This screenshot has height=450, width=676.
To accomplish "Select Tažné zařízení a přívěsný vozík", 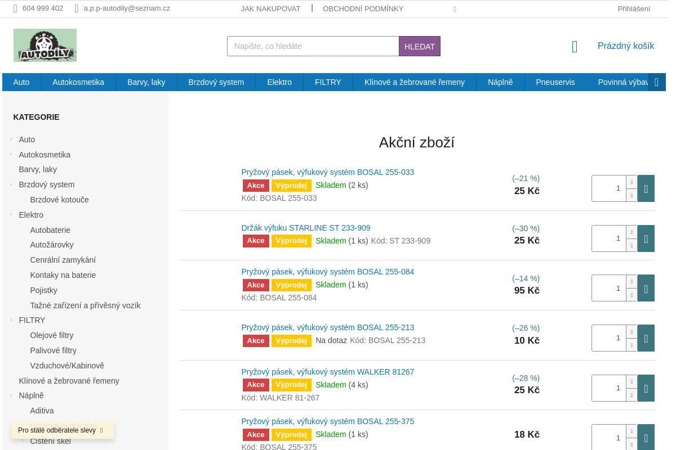I will point(85,305).
